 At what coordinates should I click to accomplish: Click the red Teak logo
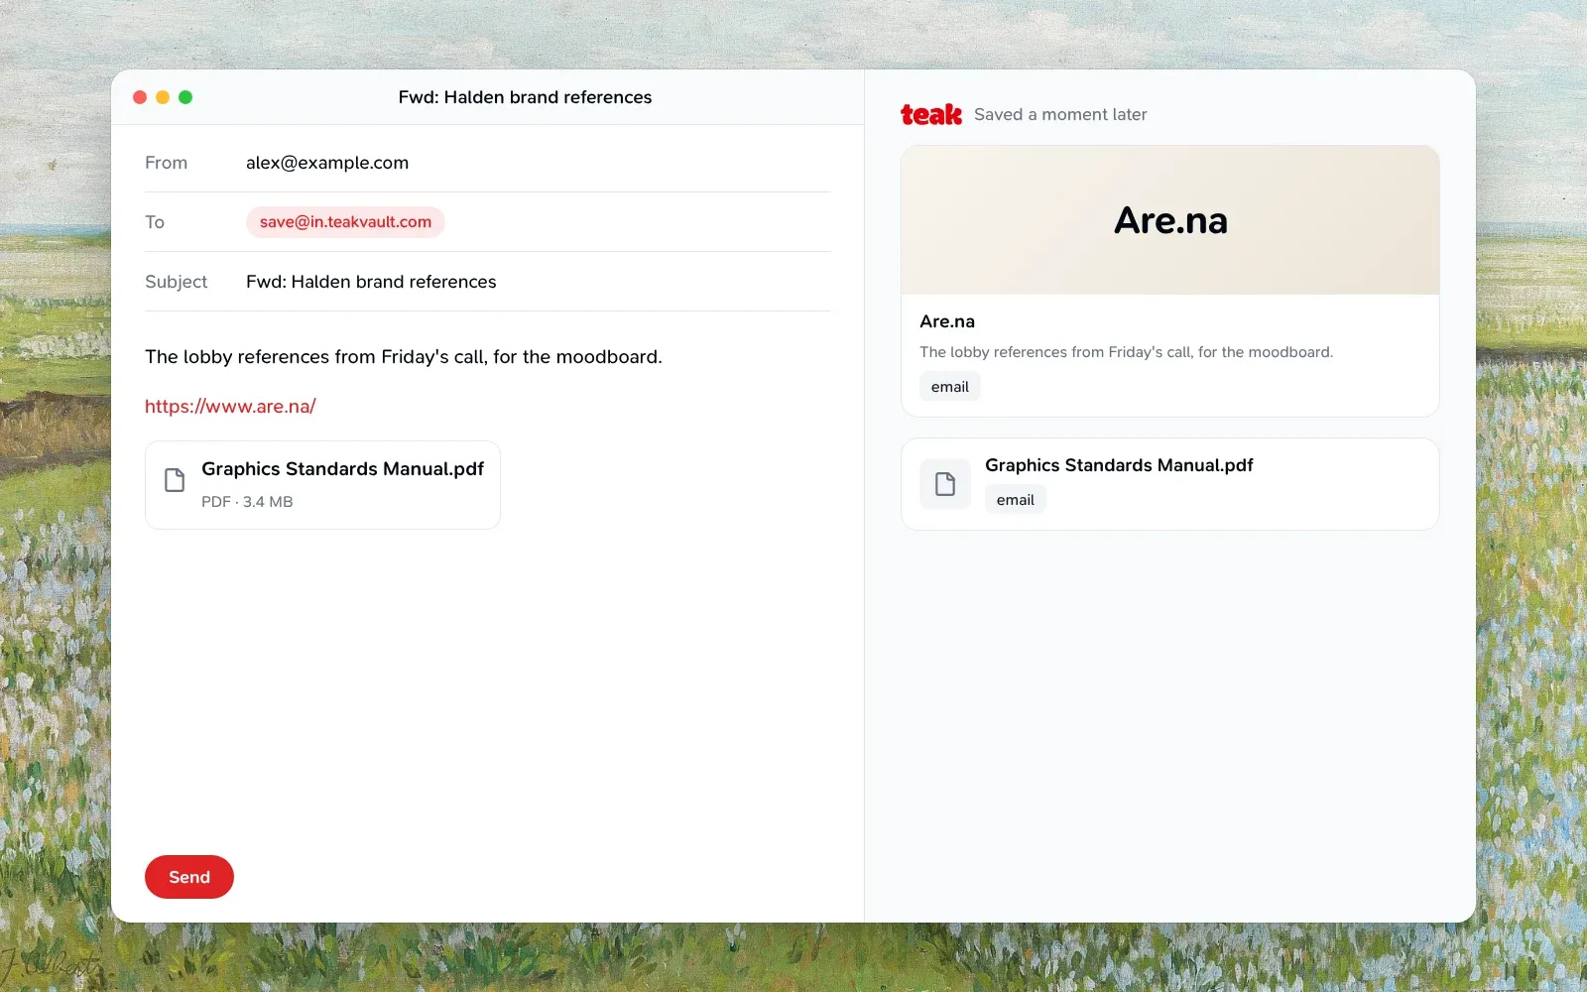(x=931, y=115)
